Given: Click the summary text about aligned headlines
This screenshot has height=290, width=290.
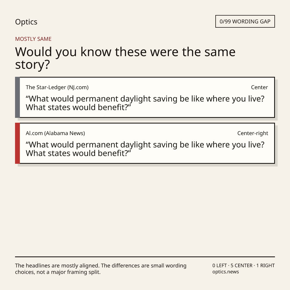Looking at the screenshot, I should tap(101, 269).
